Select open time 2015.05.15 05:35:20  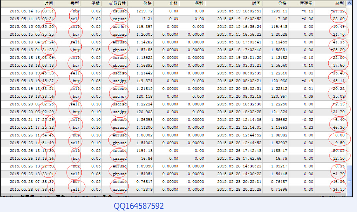click(x=32, y=27)
